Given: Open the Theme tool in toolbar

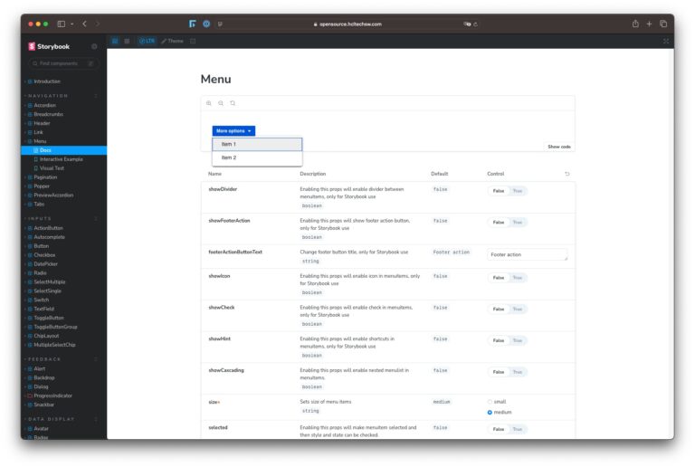Looking at the screenshot, I should (x=173, y=42).
